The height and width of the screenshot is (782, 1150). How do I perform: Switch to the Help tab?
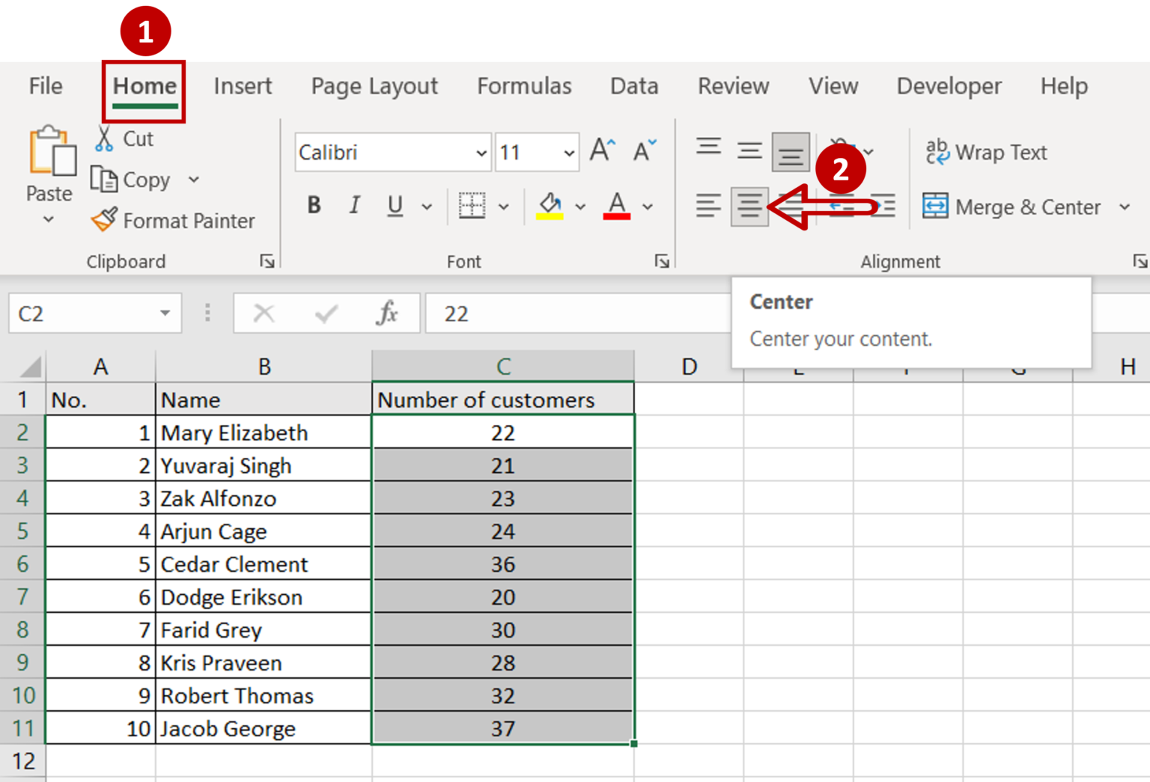coord(1063,86)
